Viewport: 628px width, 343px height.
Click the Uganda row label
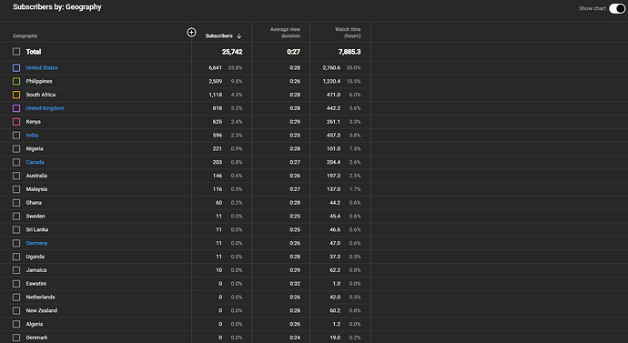35,257
